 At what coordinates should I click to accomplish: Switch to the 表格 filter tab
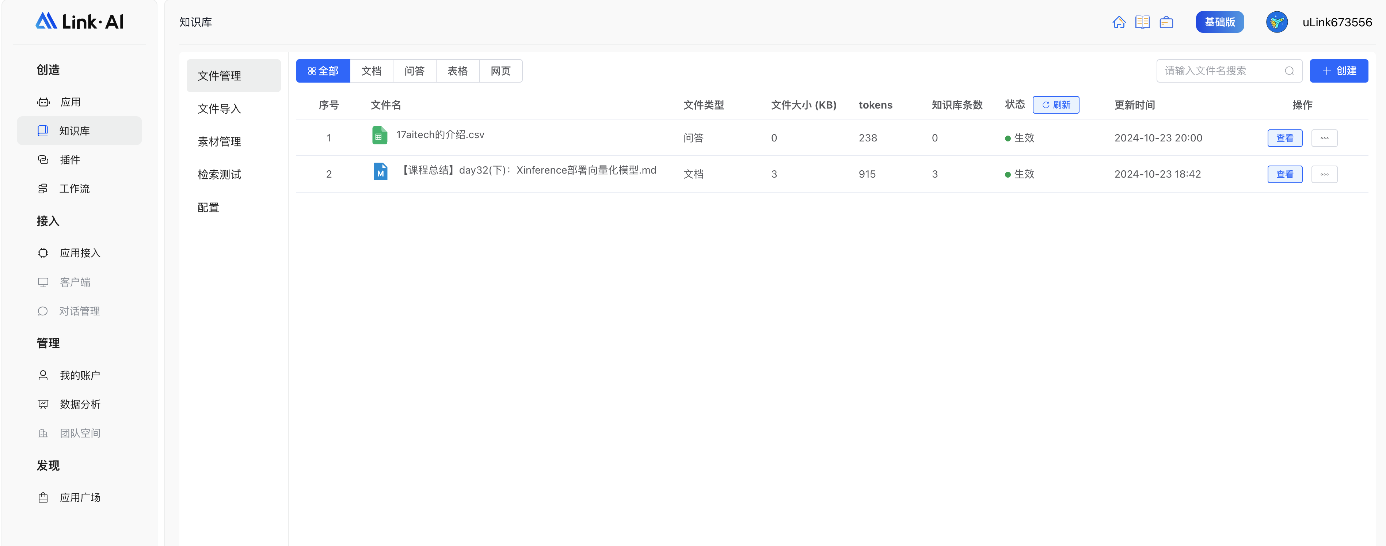457,71
